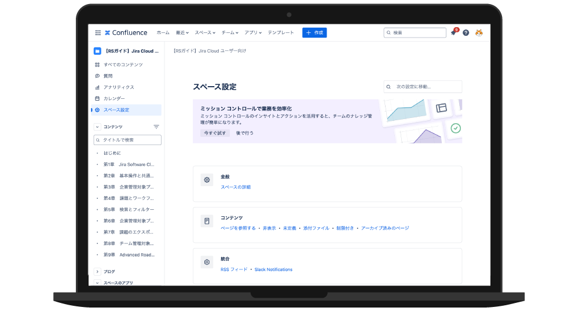The height and width of the screenshot is (311, 579).
Task: Click the space icon beside 【RSガイド】Jira Cloud
Action: (x=97, y=51)
